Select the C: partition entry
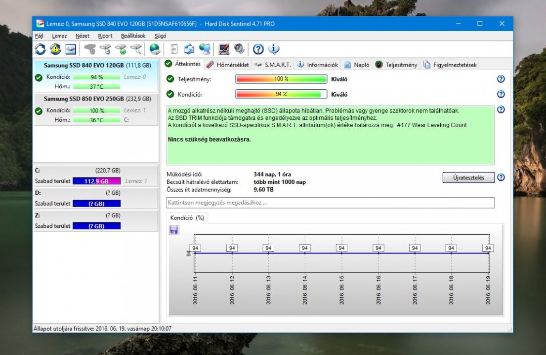Viewport: 546px width, 355px height. (96, 176)
